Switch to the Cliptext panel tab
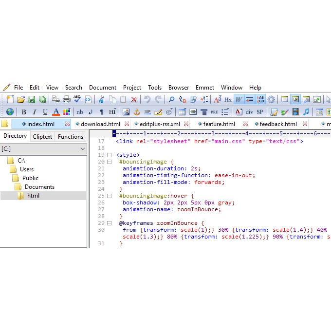 click(42, 137)
